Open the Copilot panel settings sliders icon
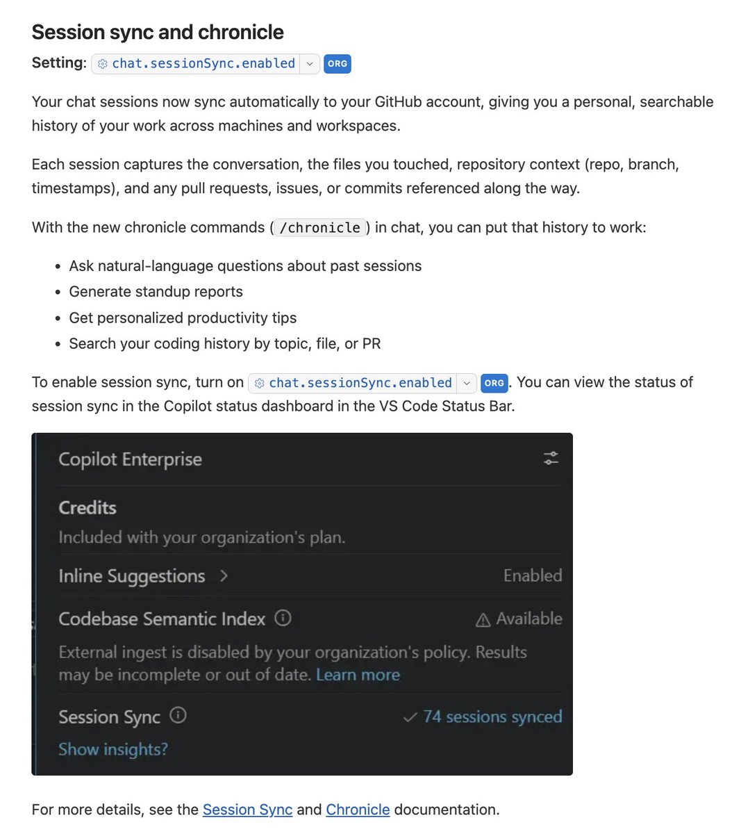The image size is (741, 834). (551, 458)
